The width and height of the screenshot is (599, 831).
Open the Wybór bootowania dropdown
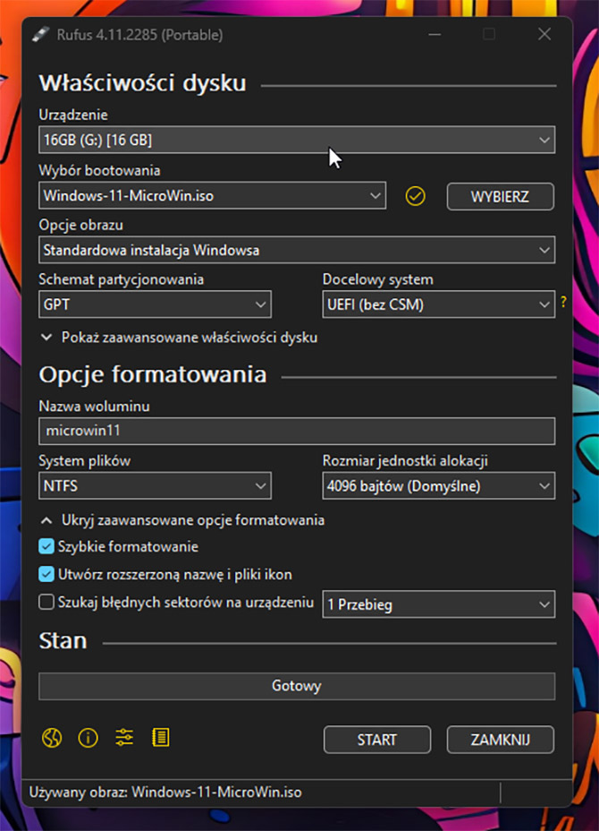212,195
